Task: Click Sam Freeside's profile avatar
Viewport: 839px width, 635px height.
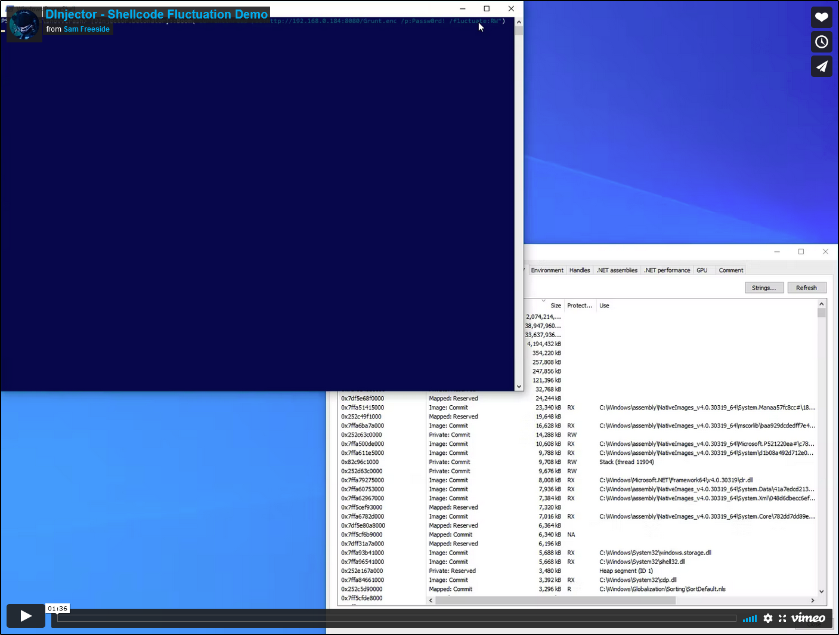Action: [x=24, y=24]
